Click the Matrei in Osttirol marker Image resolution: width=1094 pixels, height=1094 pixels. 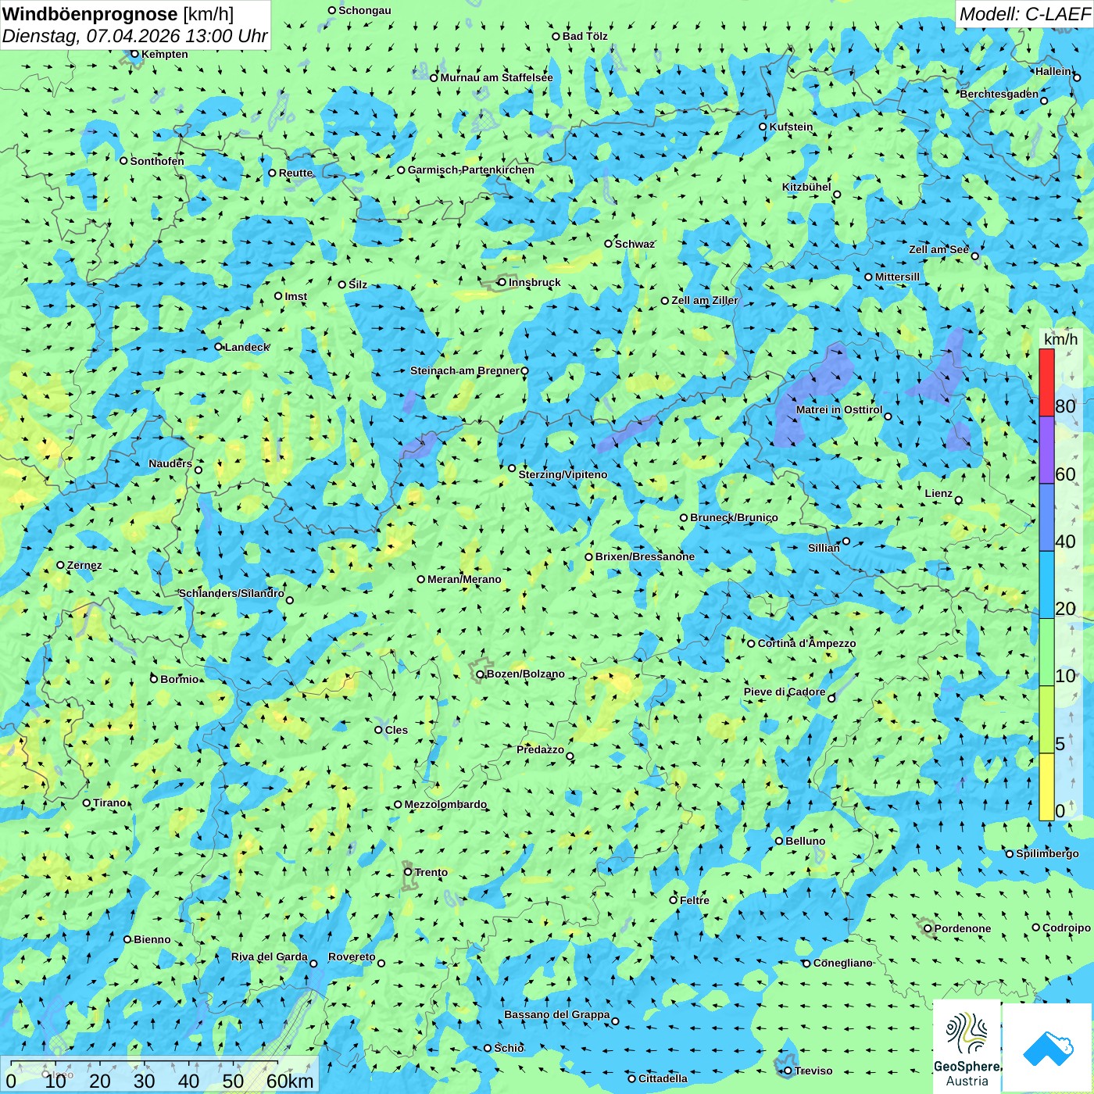coord(888,417)
